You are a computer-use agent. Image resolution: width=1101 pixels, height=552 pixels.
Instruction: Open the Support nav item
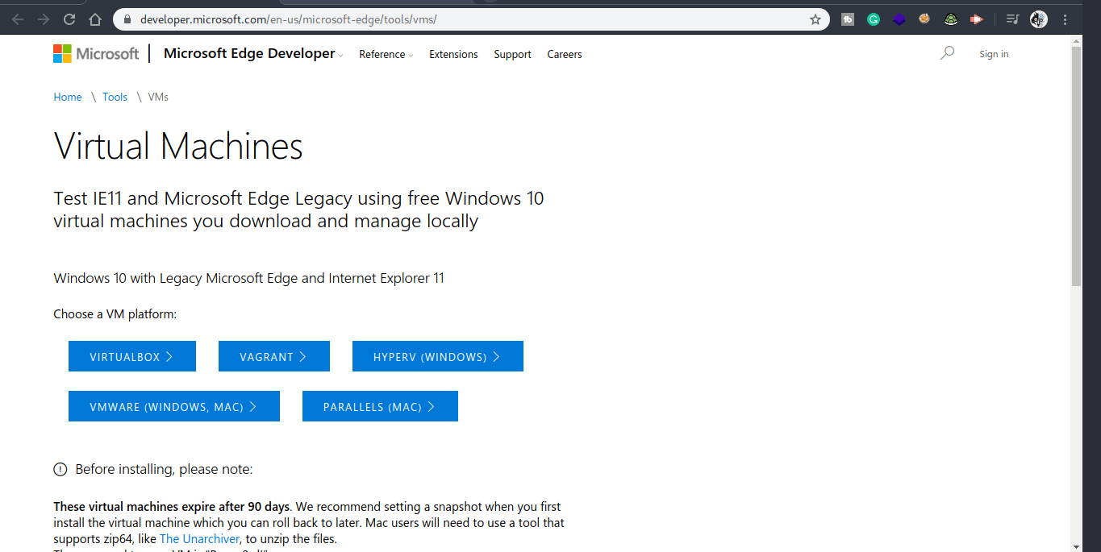click(512, 54)
